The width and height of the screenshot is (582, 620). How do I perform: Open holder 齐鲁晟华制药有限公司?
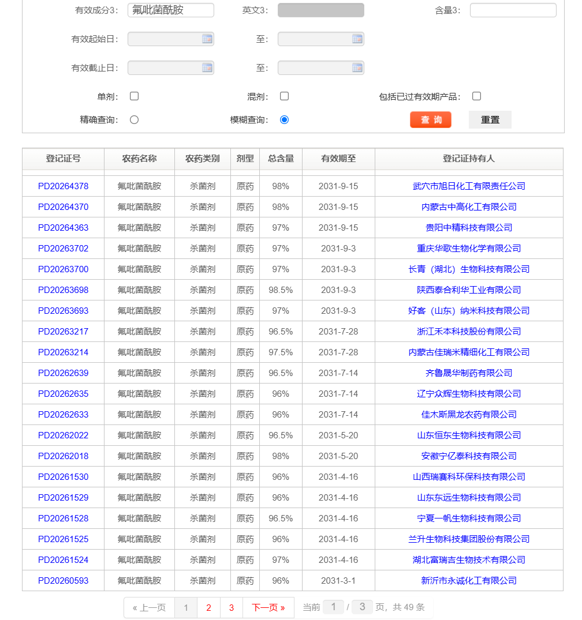pyautogui.click(x=469, y=373)
